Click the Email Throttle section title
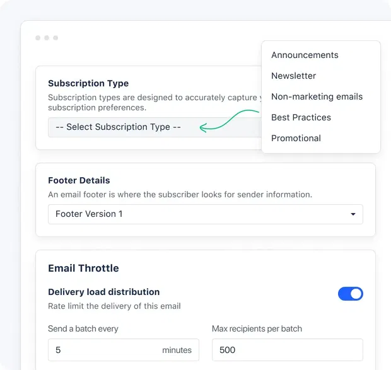Viewport: 391px width, 370px height. pyautogui.click(x=83, y=268)
